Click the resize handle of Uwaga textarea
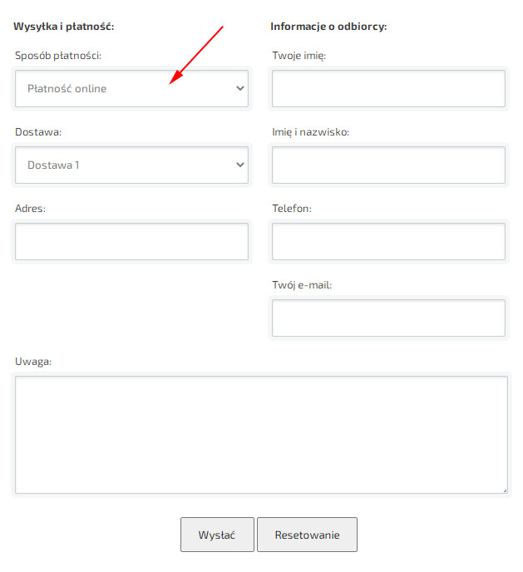The width and height of the screenshot is (523, 572). tap(504, 491)
